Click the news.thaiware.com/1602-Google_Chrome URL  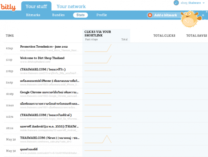(x=50, y=96)
